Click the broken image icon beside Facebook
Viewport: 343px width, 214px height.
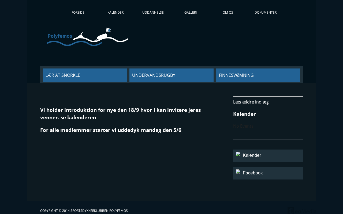pos(238,171)
